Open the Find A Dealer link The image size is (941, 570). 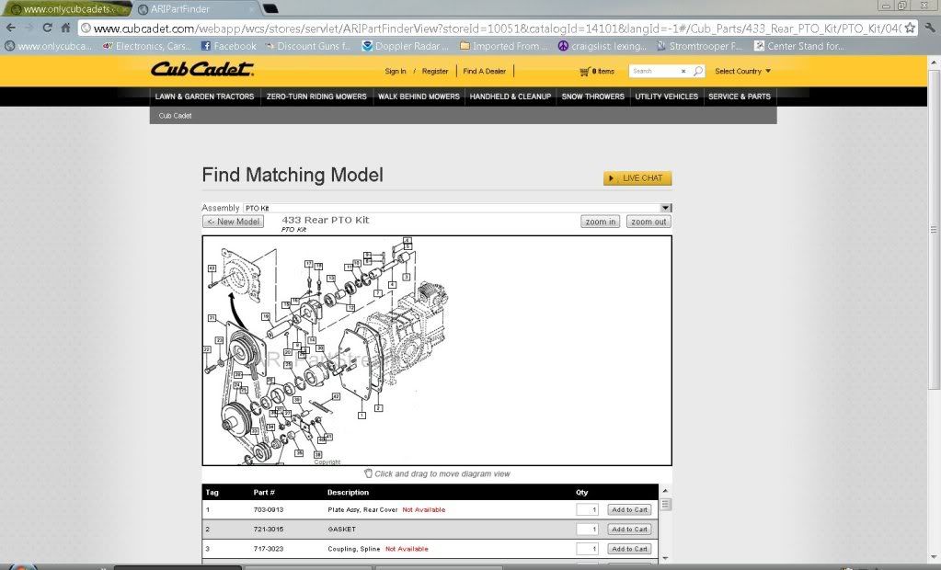point(485,71)
